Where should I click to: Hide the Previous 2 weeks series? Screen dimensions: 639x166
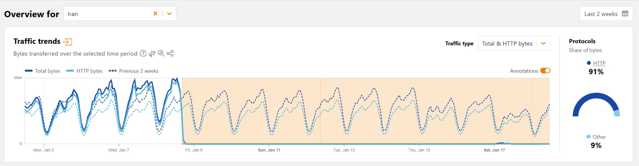pos(134,71)
